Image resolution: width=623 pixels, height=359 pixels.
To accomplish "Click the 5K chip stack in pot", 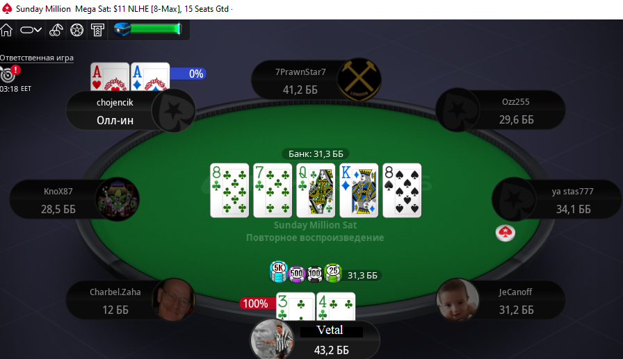I will click(279, 272).
